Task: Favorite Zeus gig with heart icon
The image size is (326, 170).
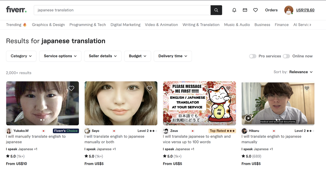Action: (x=228, y=88)
